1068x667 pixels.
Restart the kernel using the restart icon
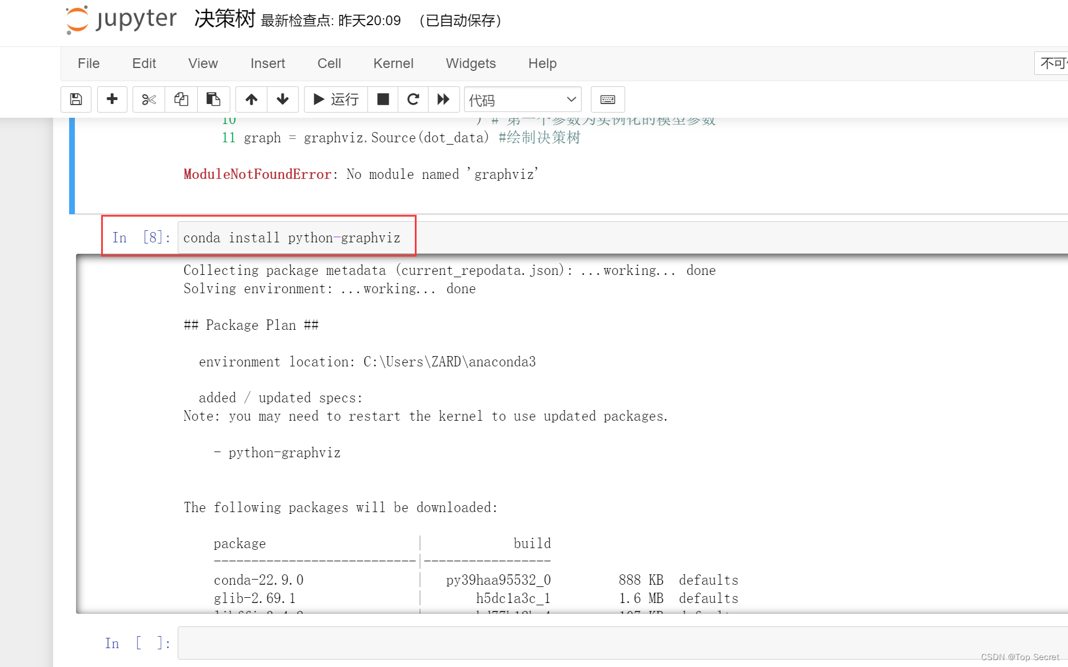[413, 99]
